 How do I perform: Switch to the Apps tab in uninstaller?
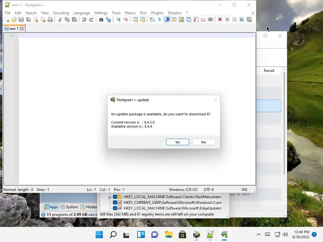pos(51,207)
